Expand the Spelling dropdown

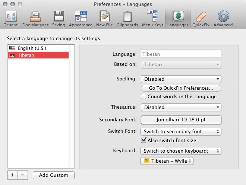coord(181,79)
